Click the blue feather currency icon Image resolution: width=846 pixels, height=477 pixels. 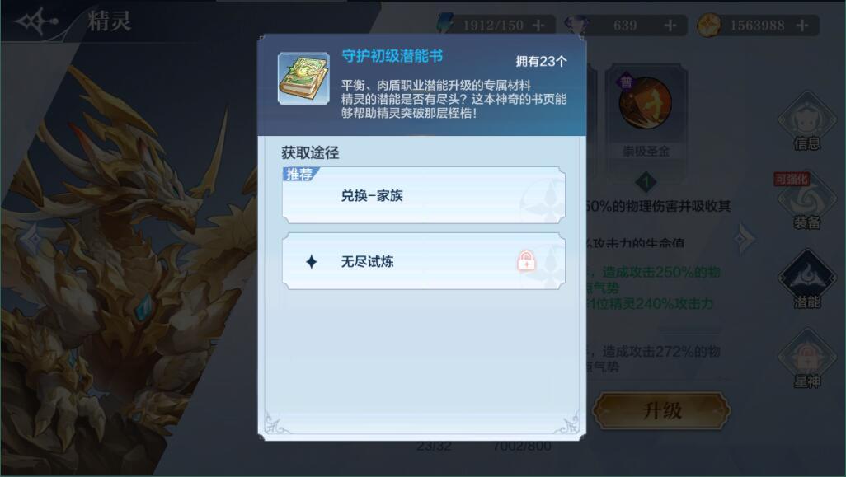(x=445, y=24)
